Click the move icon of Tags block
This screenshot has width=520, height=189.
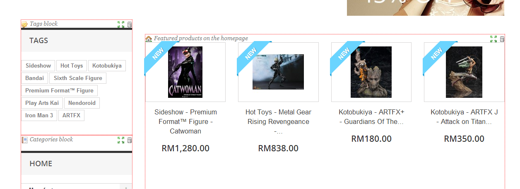[x=121, y=24]
